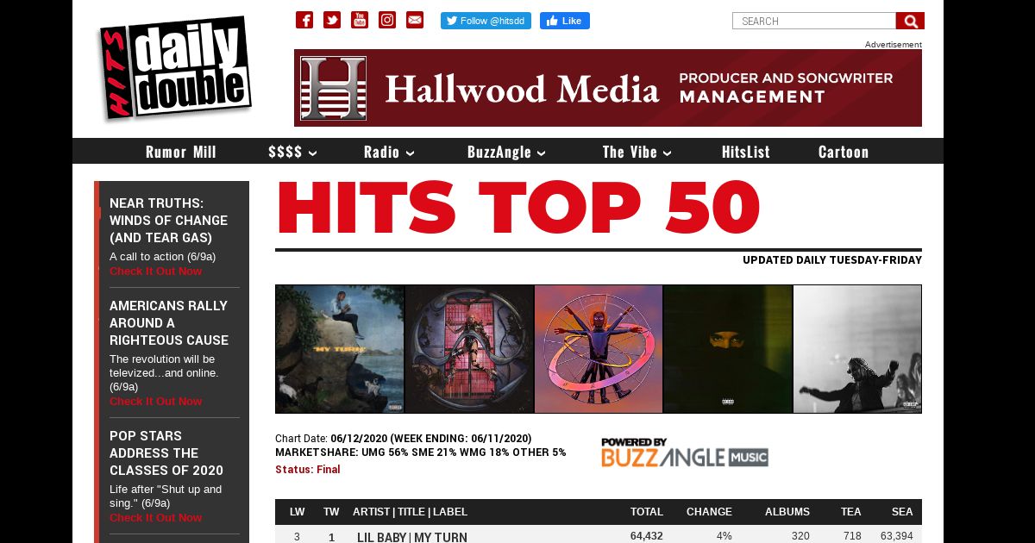Click the TW column header
This screenshot has width=1035, height=543.
[x=331, y=512]
